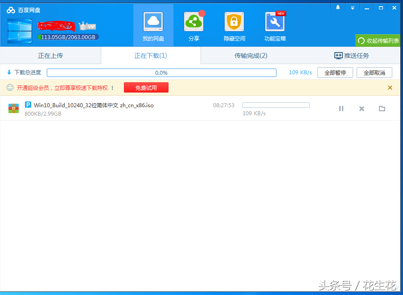Viewport: 403px width, 295px height.
Task: Click 收起传输列表 to collapse transfer list
Action: click(x=378, y=40)
